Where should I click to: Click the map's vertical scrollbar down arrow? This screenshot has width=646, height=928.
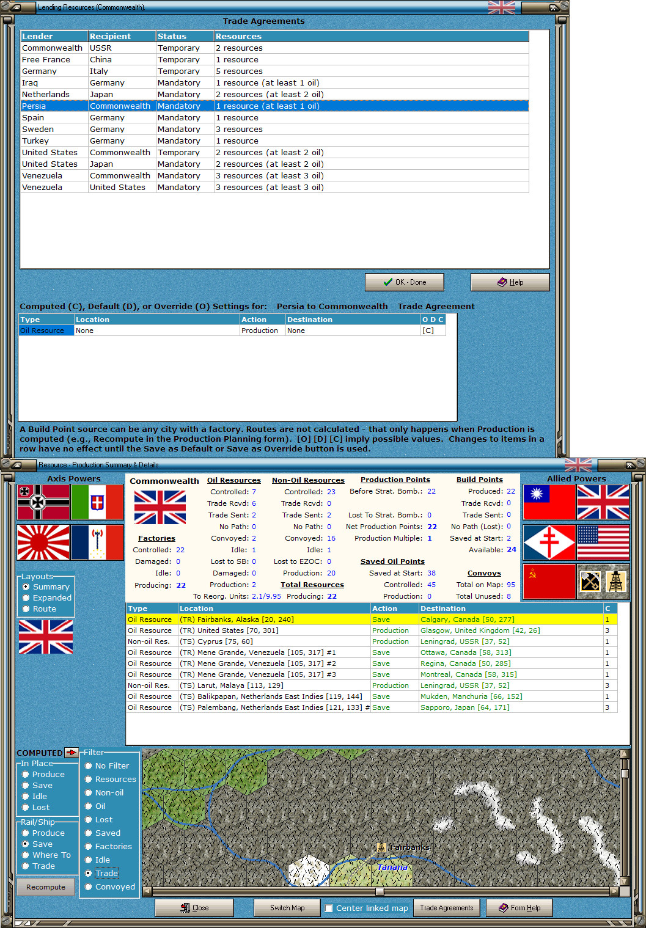pos(625,882)
